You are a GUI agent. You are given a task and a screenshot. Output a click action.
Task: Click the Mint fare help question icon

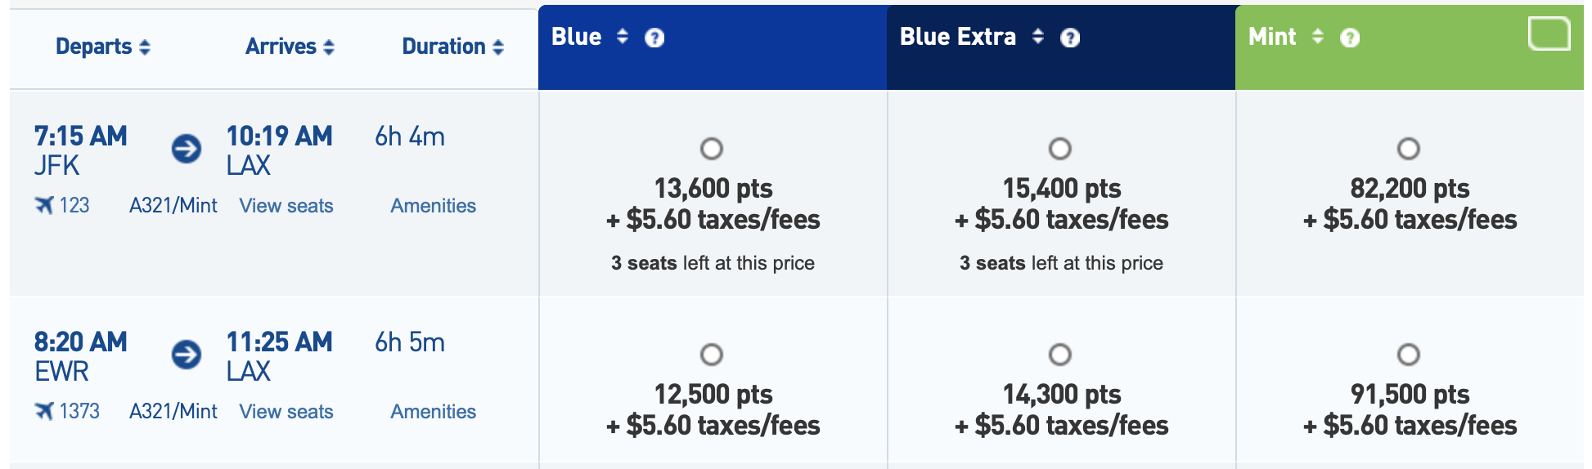click(x=1350, y=38)
